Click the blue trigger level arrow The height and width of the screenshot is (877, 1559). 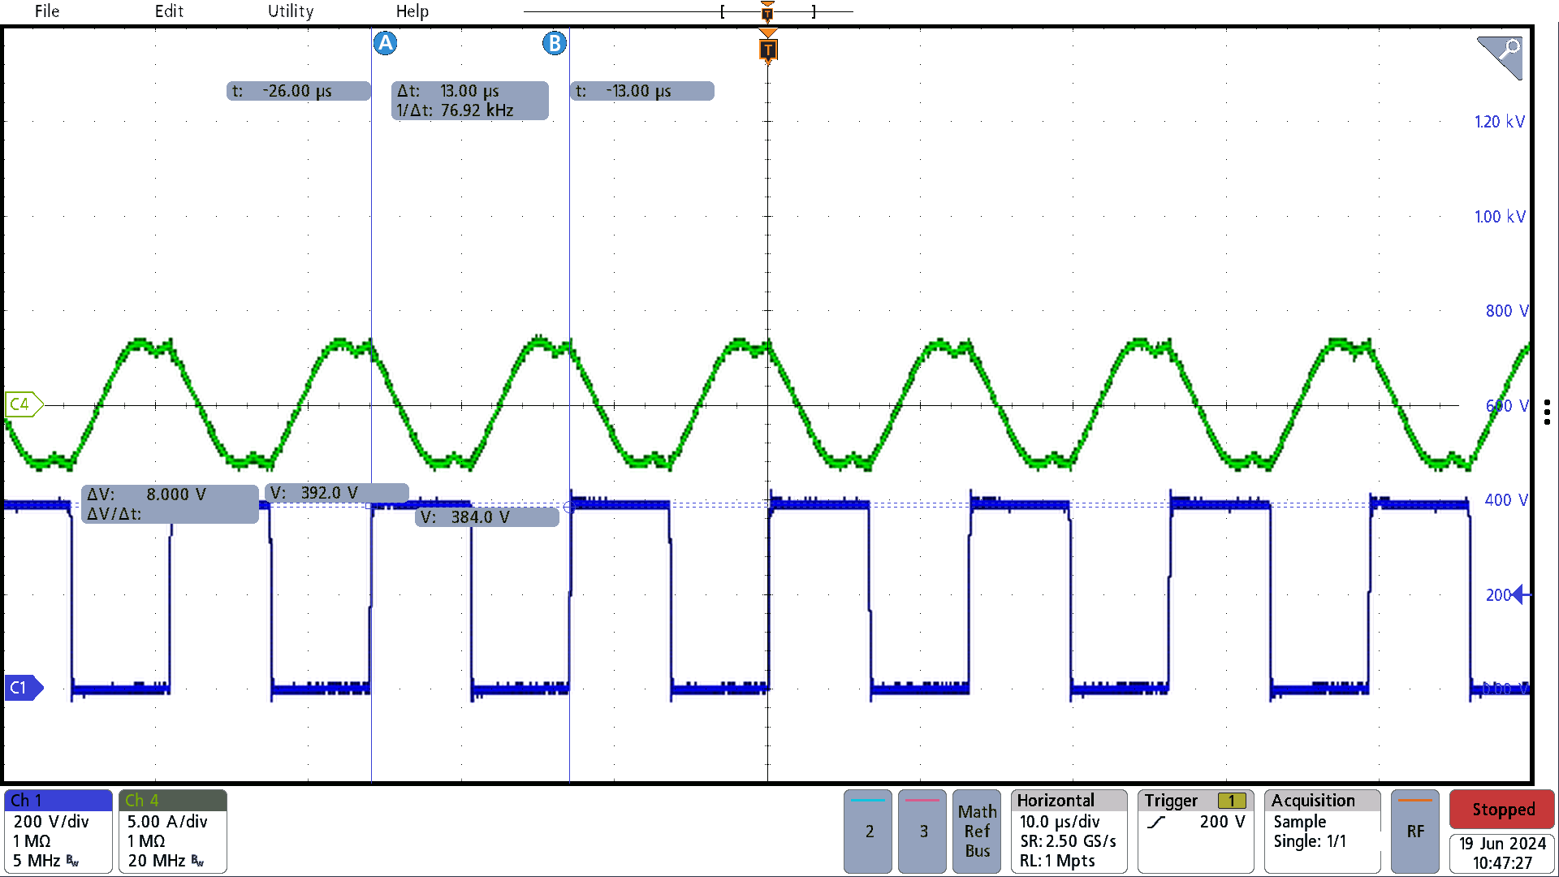(1521, 595)
